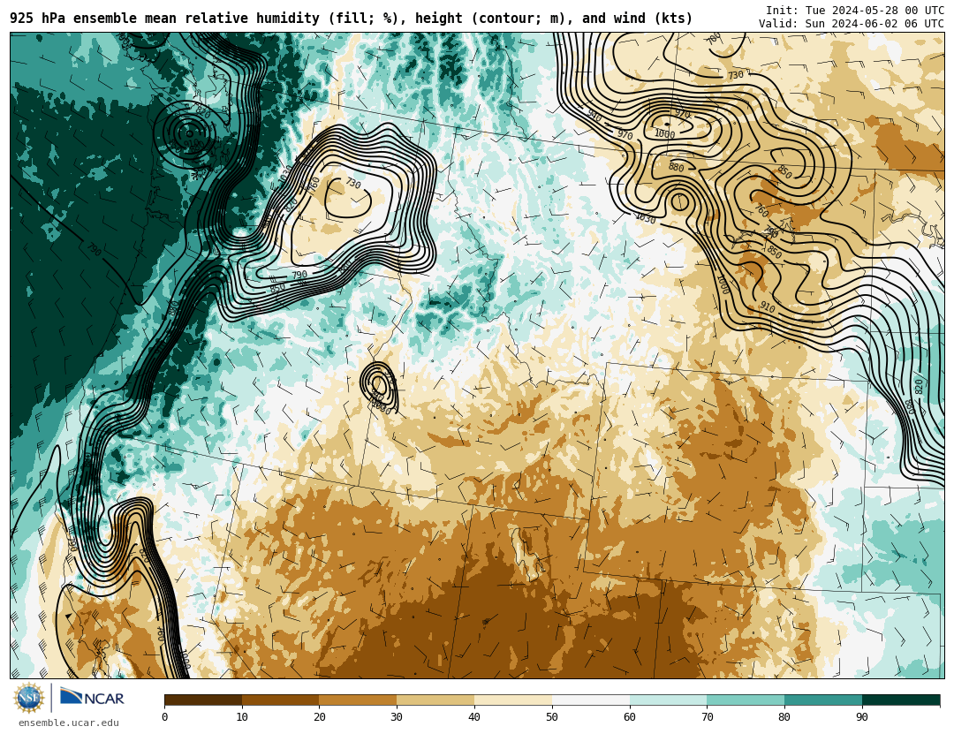Select the 40-50 percent cream swatch
Viewport: 954px width, 734px height.
click(513, 700)
